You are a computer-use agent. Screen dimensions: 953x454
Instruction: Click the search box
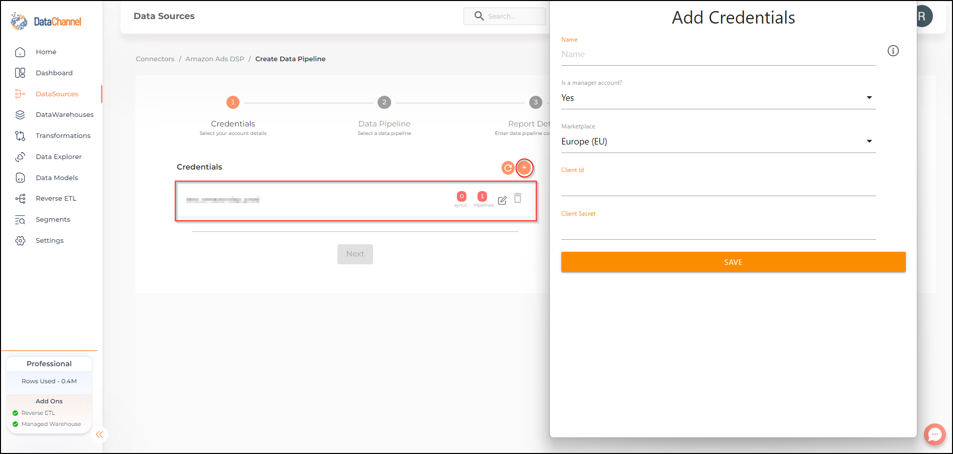[x=505, y=16]
